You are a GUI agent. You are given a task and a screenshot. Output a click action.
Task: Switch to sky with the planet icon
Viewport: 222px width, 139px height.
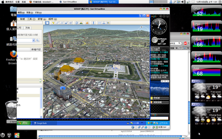87,23
